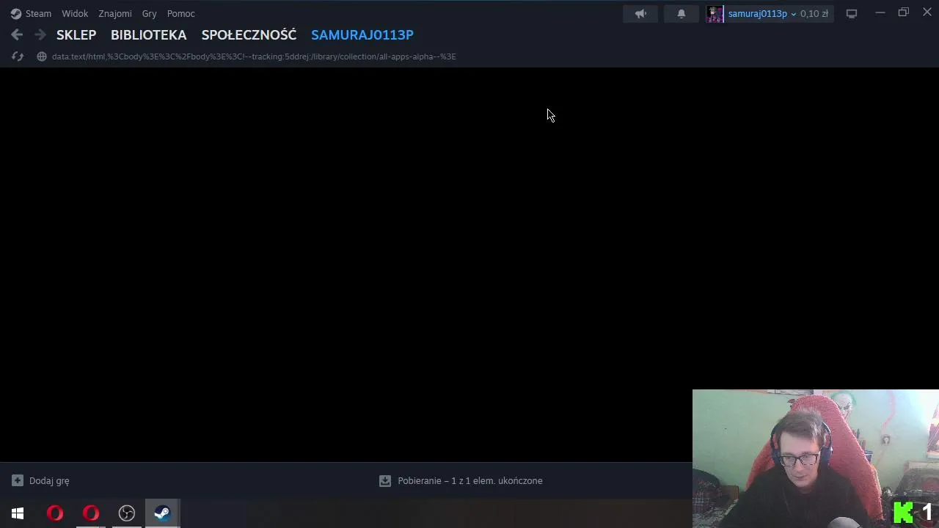The height and width of the screenshot is (528, 939).
Task: Expand the samuraj0113p account dropdown
Action: (793, 14)
